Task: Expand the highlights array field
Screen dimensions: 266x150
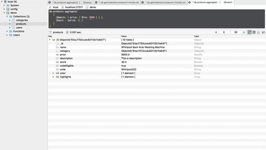Action: 53,77
